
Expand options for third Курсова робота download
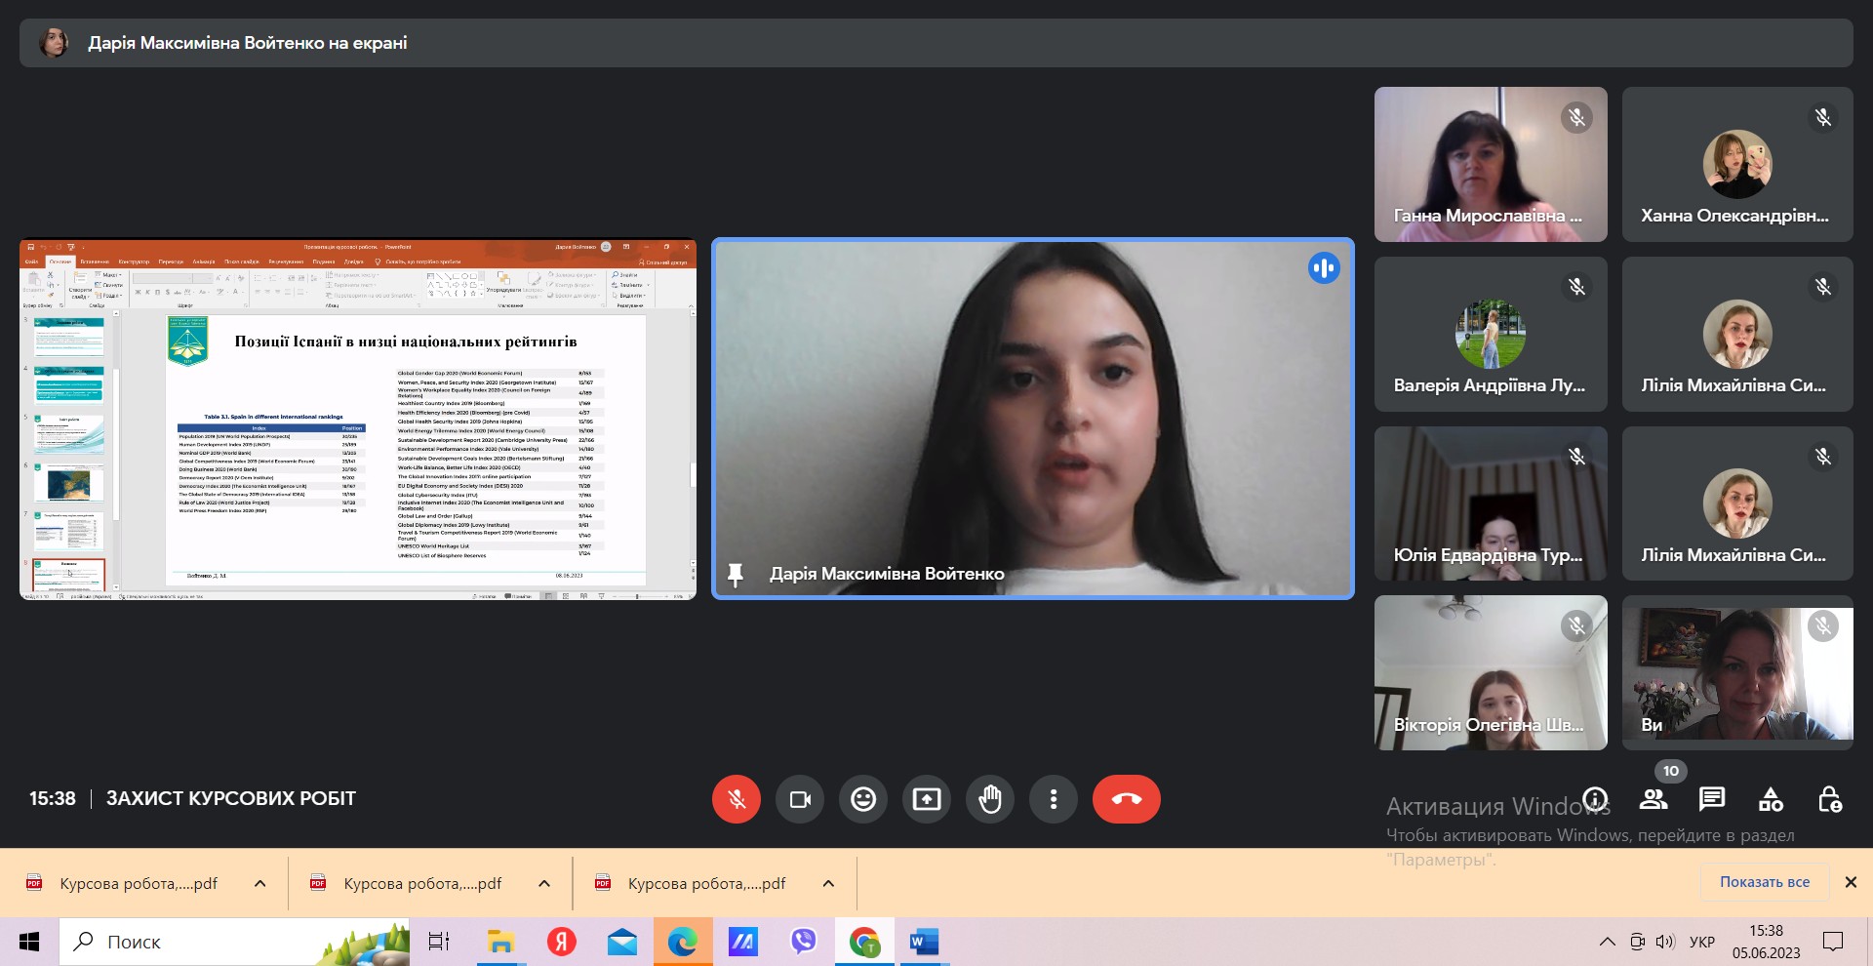pos(828,883)
